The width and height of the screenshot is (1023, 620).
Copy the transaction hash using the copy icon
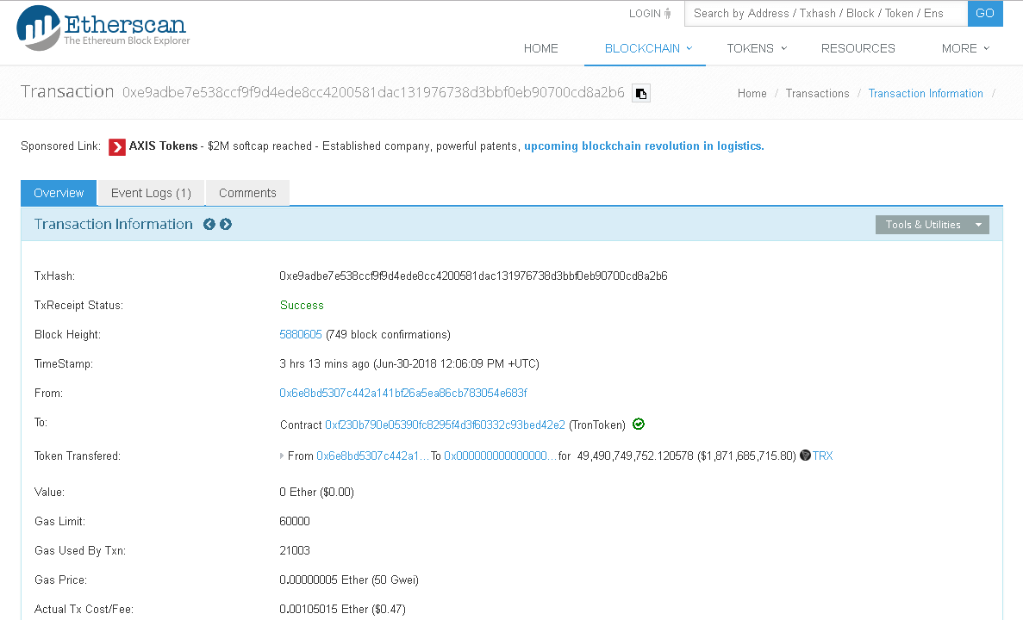pos(640,93)
